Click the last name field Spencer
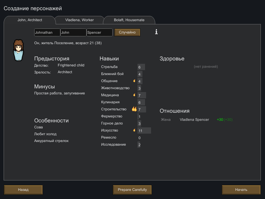 click(x=99, y=32)
